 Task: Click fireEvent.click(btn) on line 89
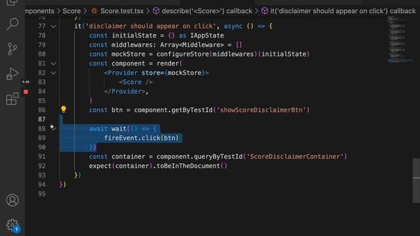(x=141, y=138)
